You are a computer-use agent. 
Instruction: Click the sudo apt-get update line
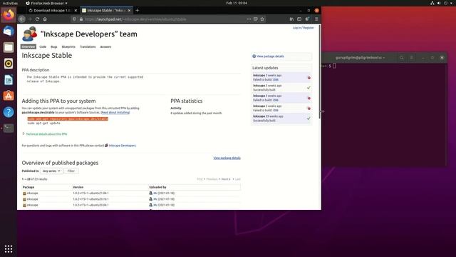pos(44,124)
